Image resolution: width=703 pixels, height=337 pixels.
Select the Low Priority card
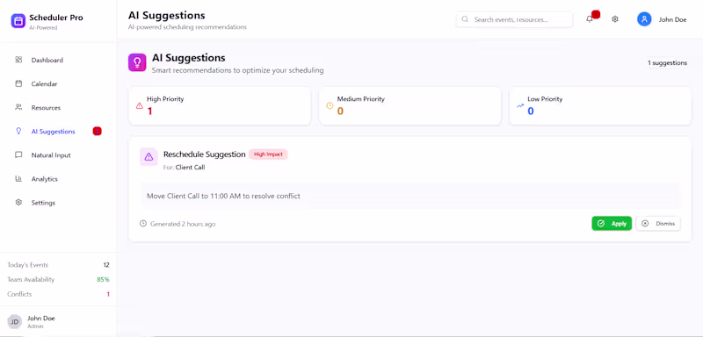click(x=600, y=106)
